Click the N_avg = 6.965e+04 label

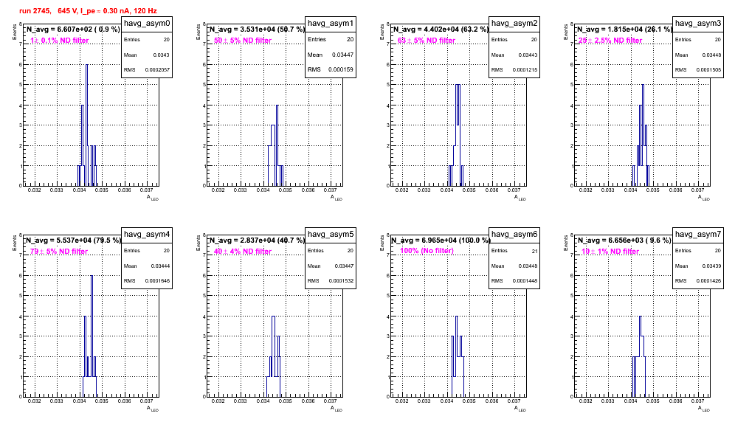coord(441,240)
